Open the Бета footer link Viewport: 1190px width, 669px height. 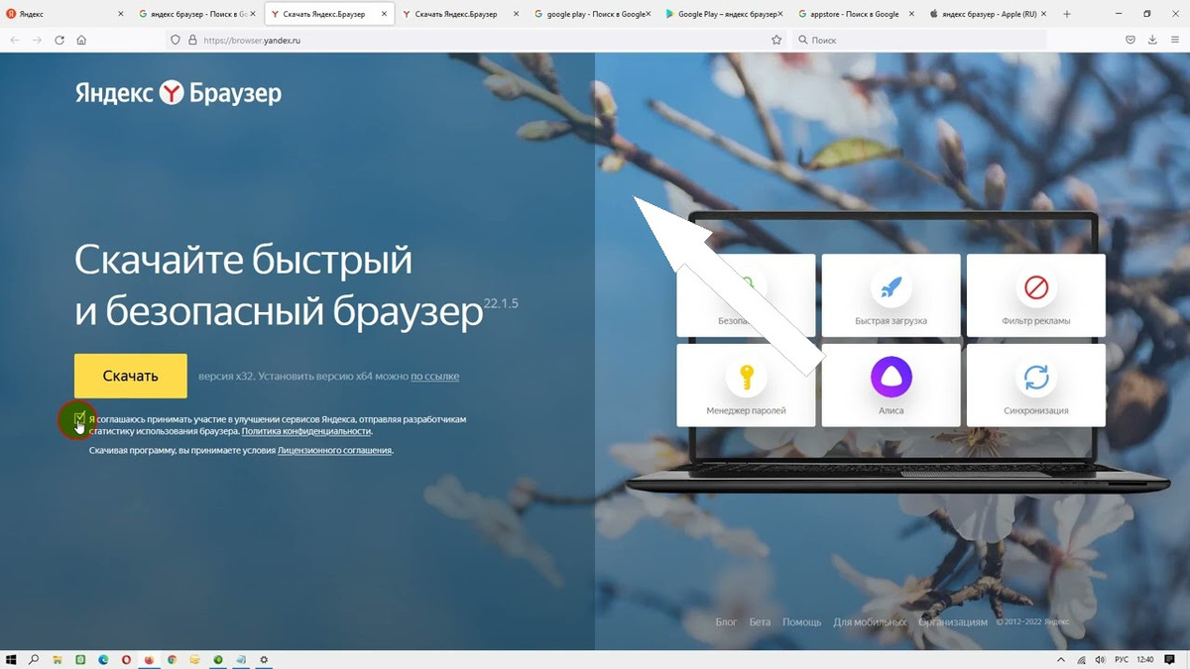(x=760, y=622)
